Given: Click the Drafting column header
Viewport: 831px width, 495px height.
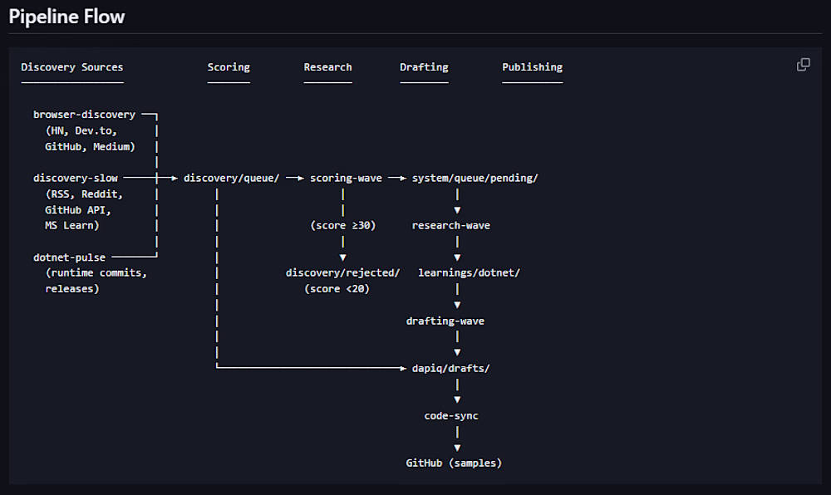Looking at the screenshot, I should click(x=424, y=67).
